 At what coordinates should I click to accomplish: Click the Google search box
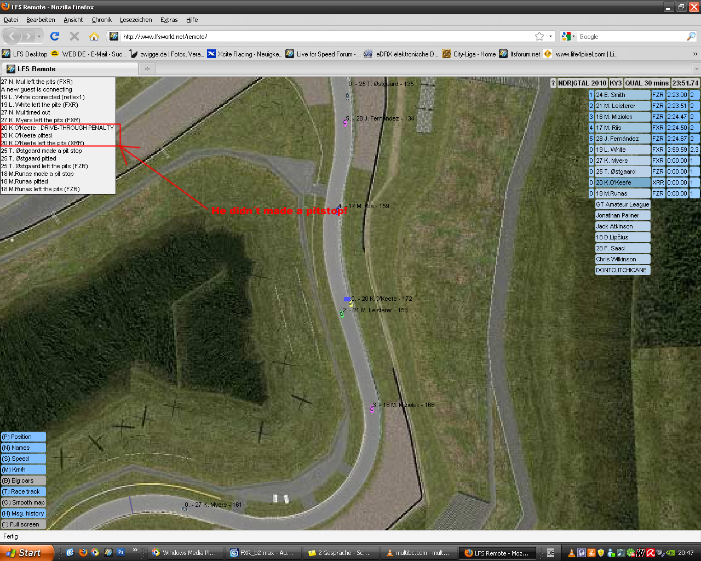631,37
